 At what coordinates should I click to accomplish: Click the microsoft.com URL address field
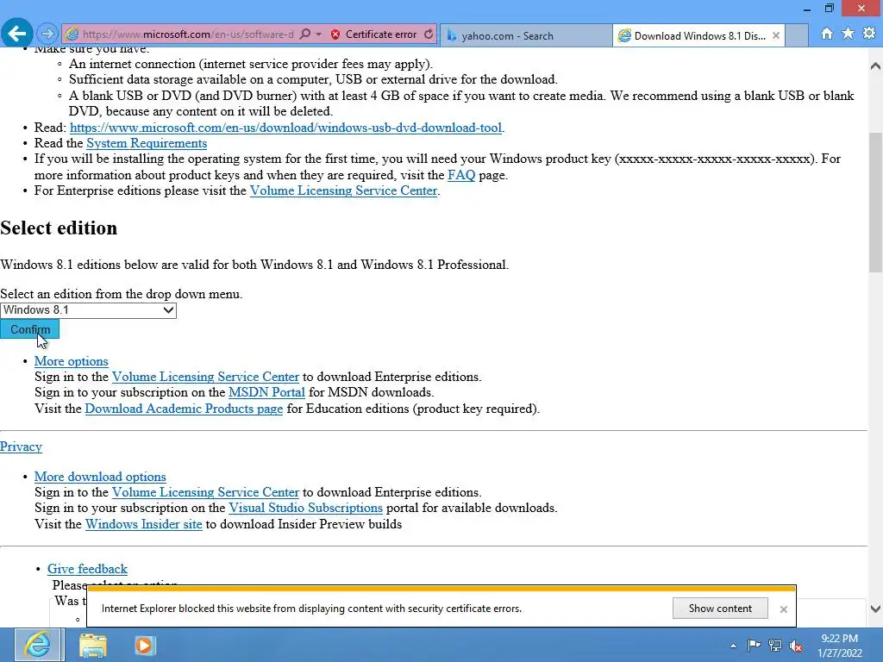tap(187, 34)
